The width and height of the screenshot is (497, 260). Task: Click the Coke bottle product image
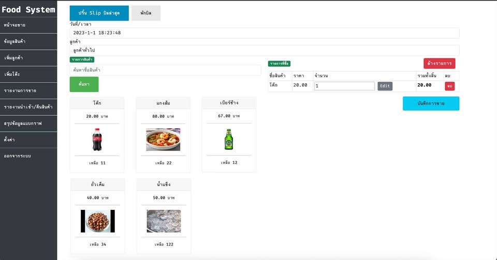(x=97, y=139)
